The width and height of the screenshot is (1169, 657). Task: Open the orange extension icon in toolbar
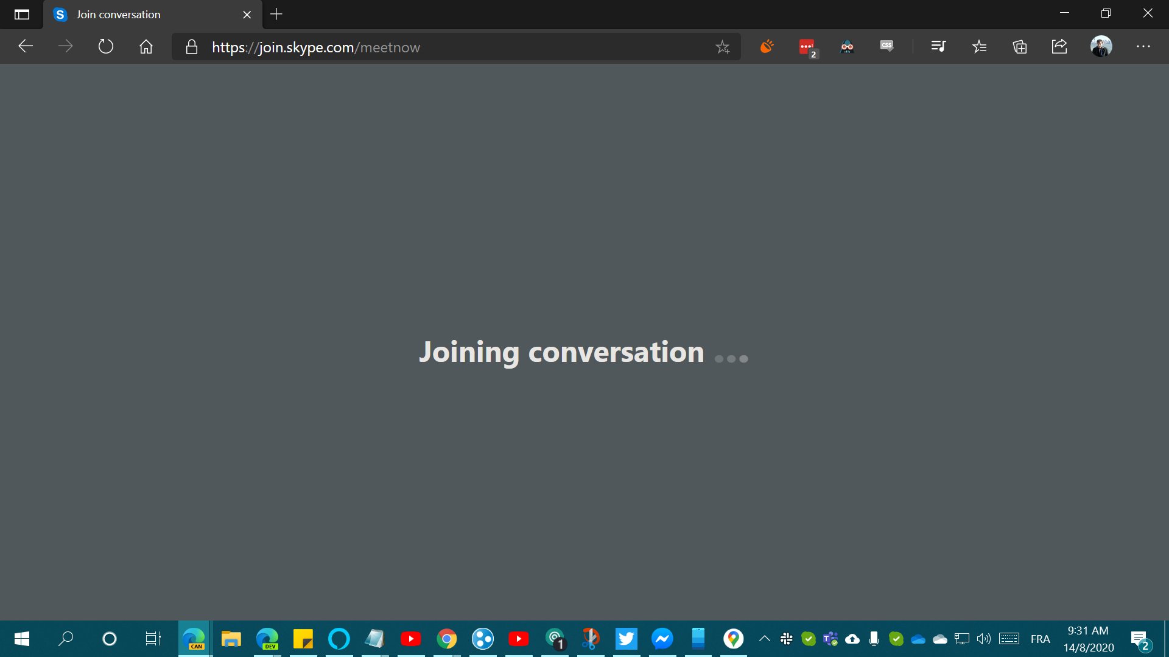pos(767,46)
